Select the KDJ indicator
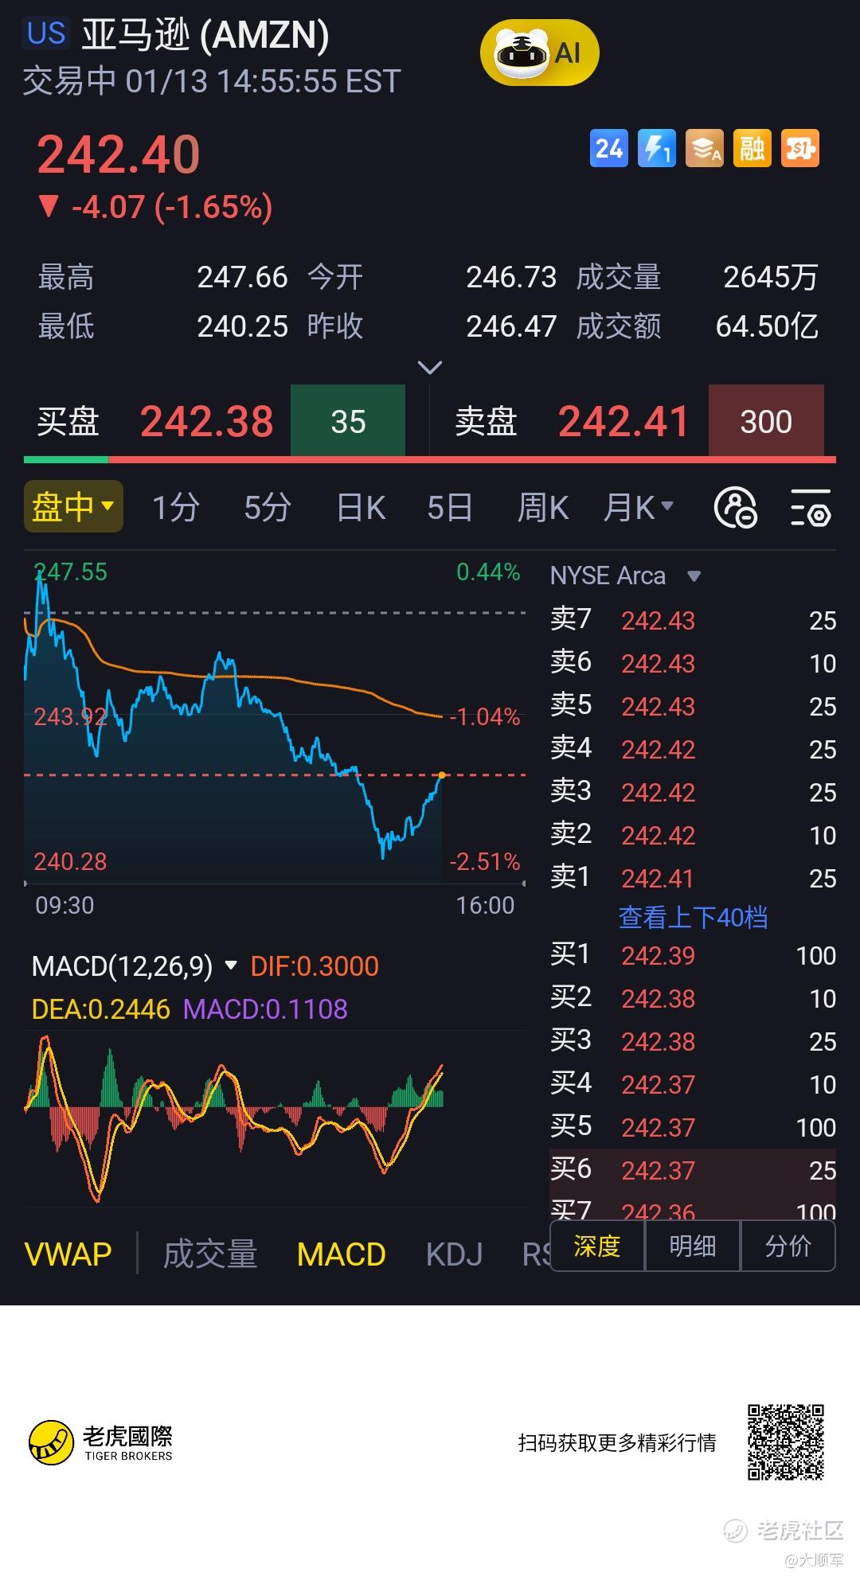The image size is (860, 1580). pyautogui.click(x=455, y=1254)
